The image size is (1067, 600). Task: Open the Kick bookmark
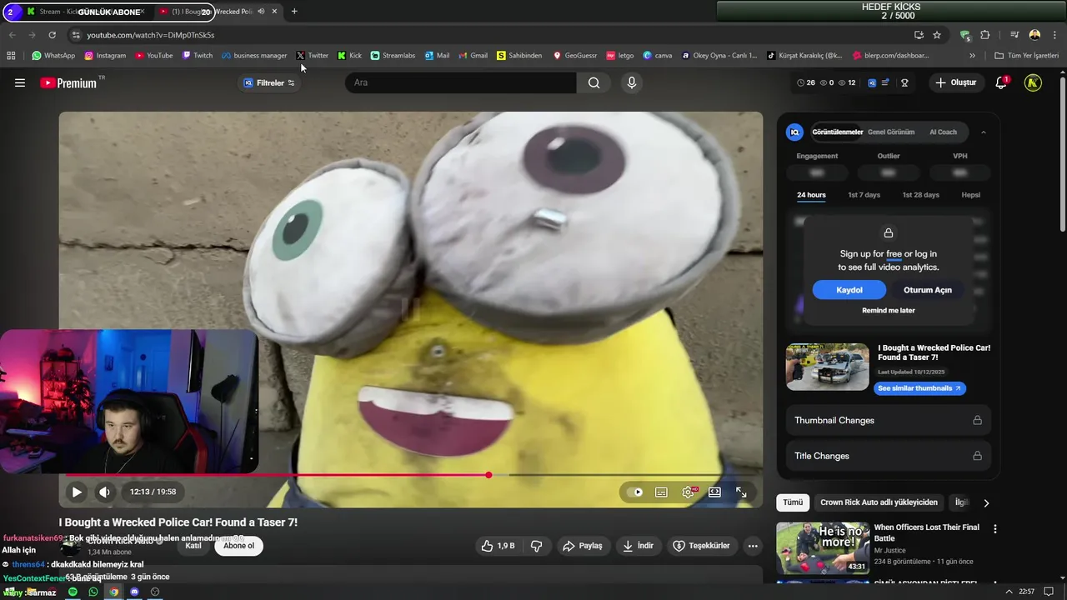pos(349,56)
